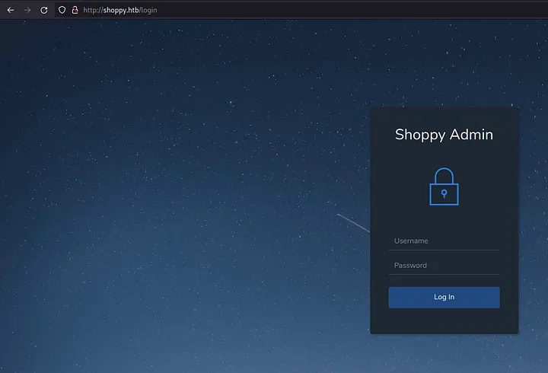The width and height of the screenshot is (548, 373).
Task: Click empty space in the address bar
Action: 342,10
